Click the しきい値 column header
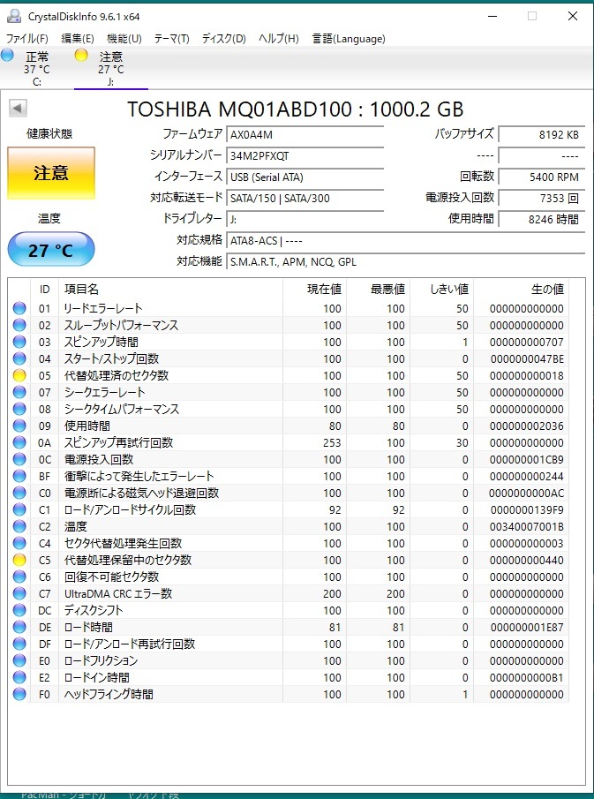The width and height of the screenshot is (594, 799). (441, 290)
